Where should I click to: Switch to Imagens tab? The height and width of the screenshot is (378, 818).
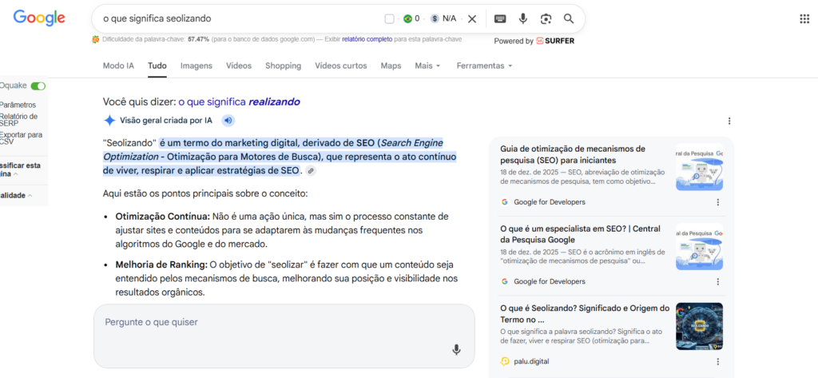point(197,66)
